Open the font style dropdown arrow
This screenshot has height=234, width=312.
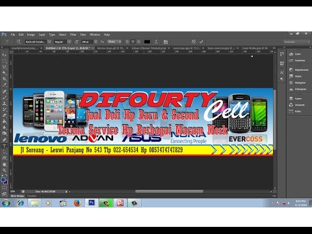click(x=69, y=42)
